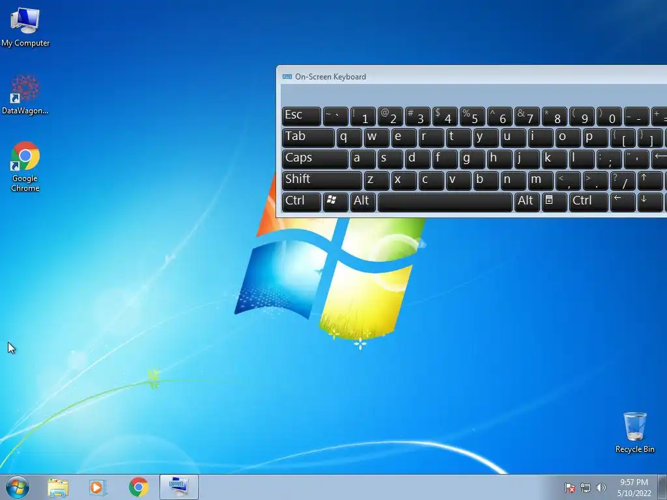Tap the m key
The height and width of the screenshot is (500, 667).
(x=540, y=180)
